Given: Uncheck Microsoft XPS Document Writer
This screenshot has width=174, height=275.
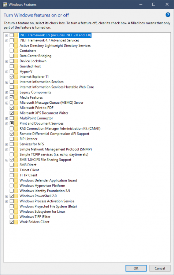Looking at the screenshot, I should pyautogui.click(x=12, y=113).
